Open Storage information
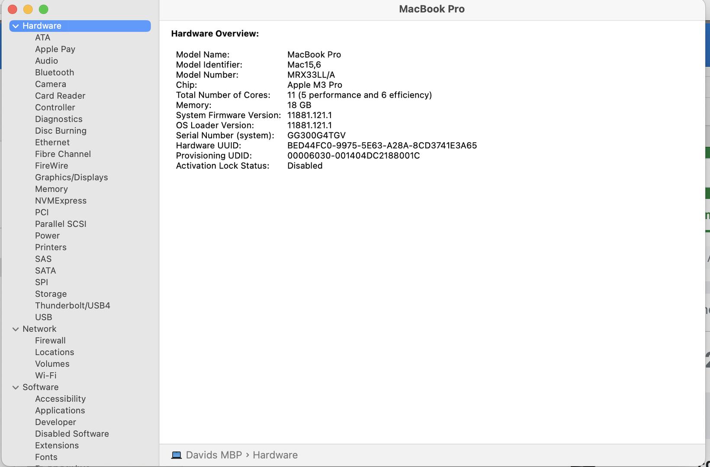Image resolution: width=710 pixels, height=467 pixels. (51, 294)
